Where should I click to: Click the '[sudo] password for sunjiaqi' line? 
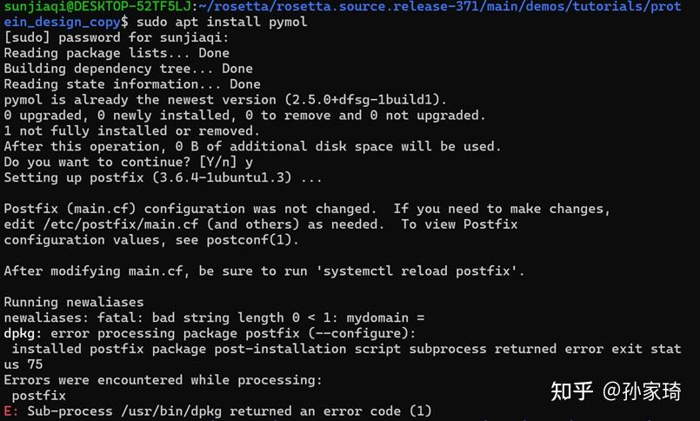(116, 37)
